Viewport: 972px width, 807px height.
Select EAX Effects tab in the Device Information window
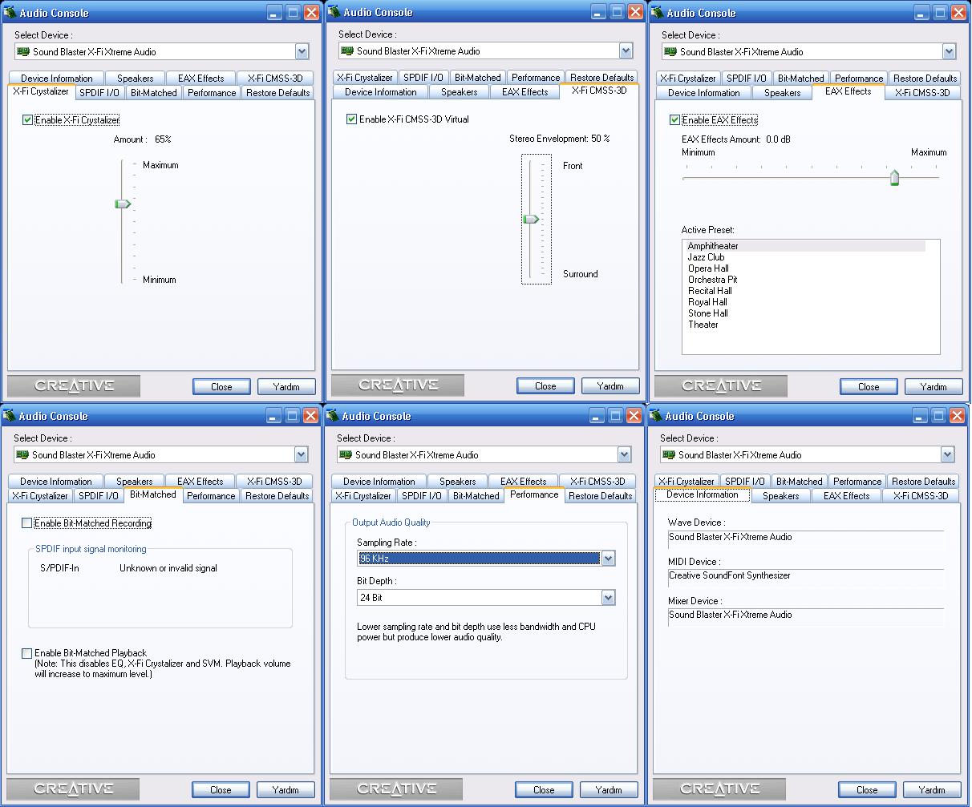click(846, 496)
